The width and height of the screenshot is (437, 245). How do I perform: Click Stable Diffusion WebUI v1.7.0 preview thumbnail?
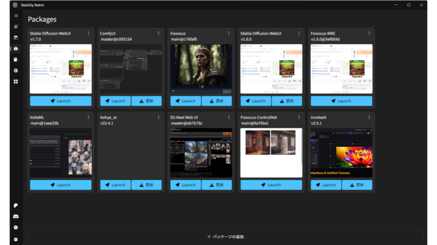click(x=61, y=69)
